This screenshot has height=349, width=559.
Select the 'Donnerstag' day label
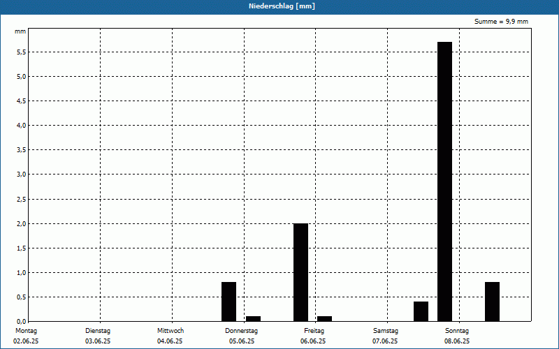(x=241, y=331)
